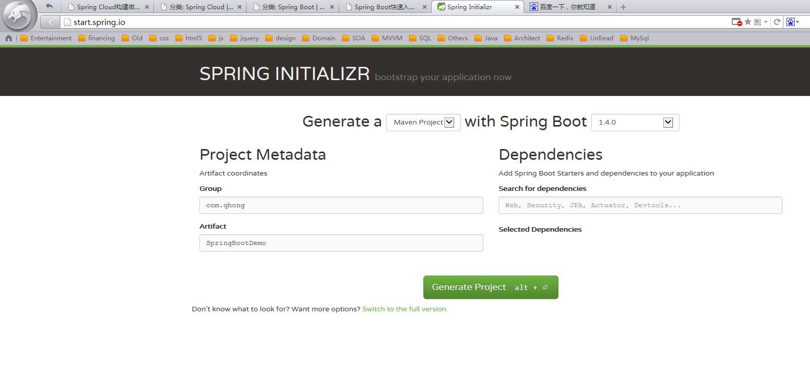This screenshot has height=368, width=810.
Task: Close the Spring Boot快速入 tab
Action: tap(424, 7)
